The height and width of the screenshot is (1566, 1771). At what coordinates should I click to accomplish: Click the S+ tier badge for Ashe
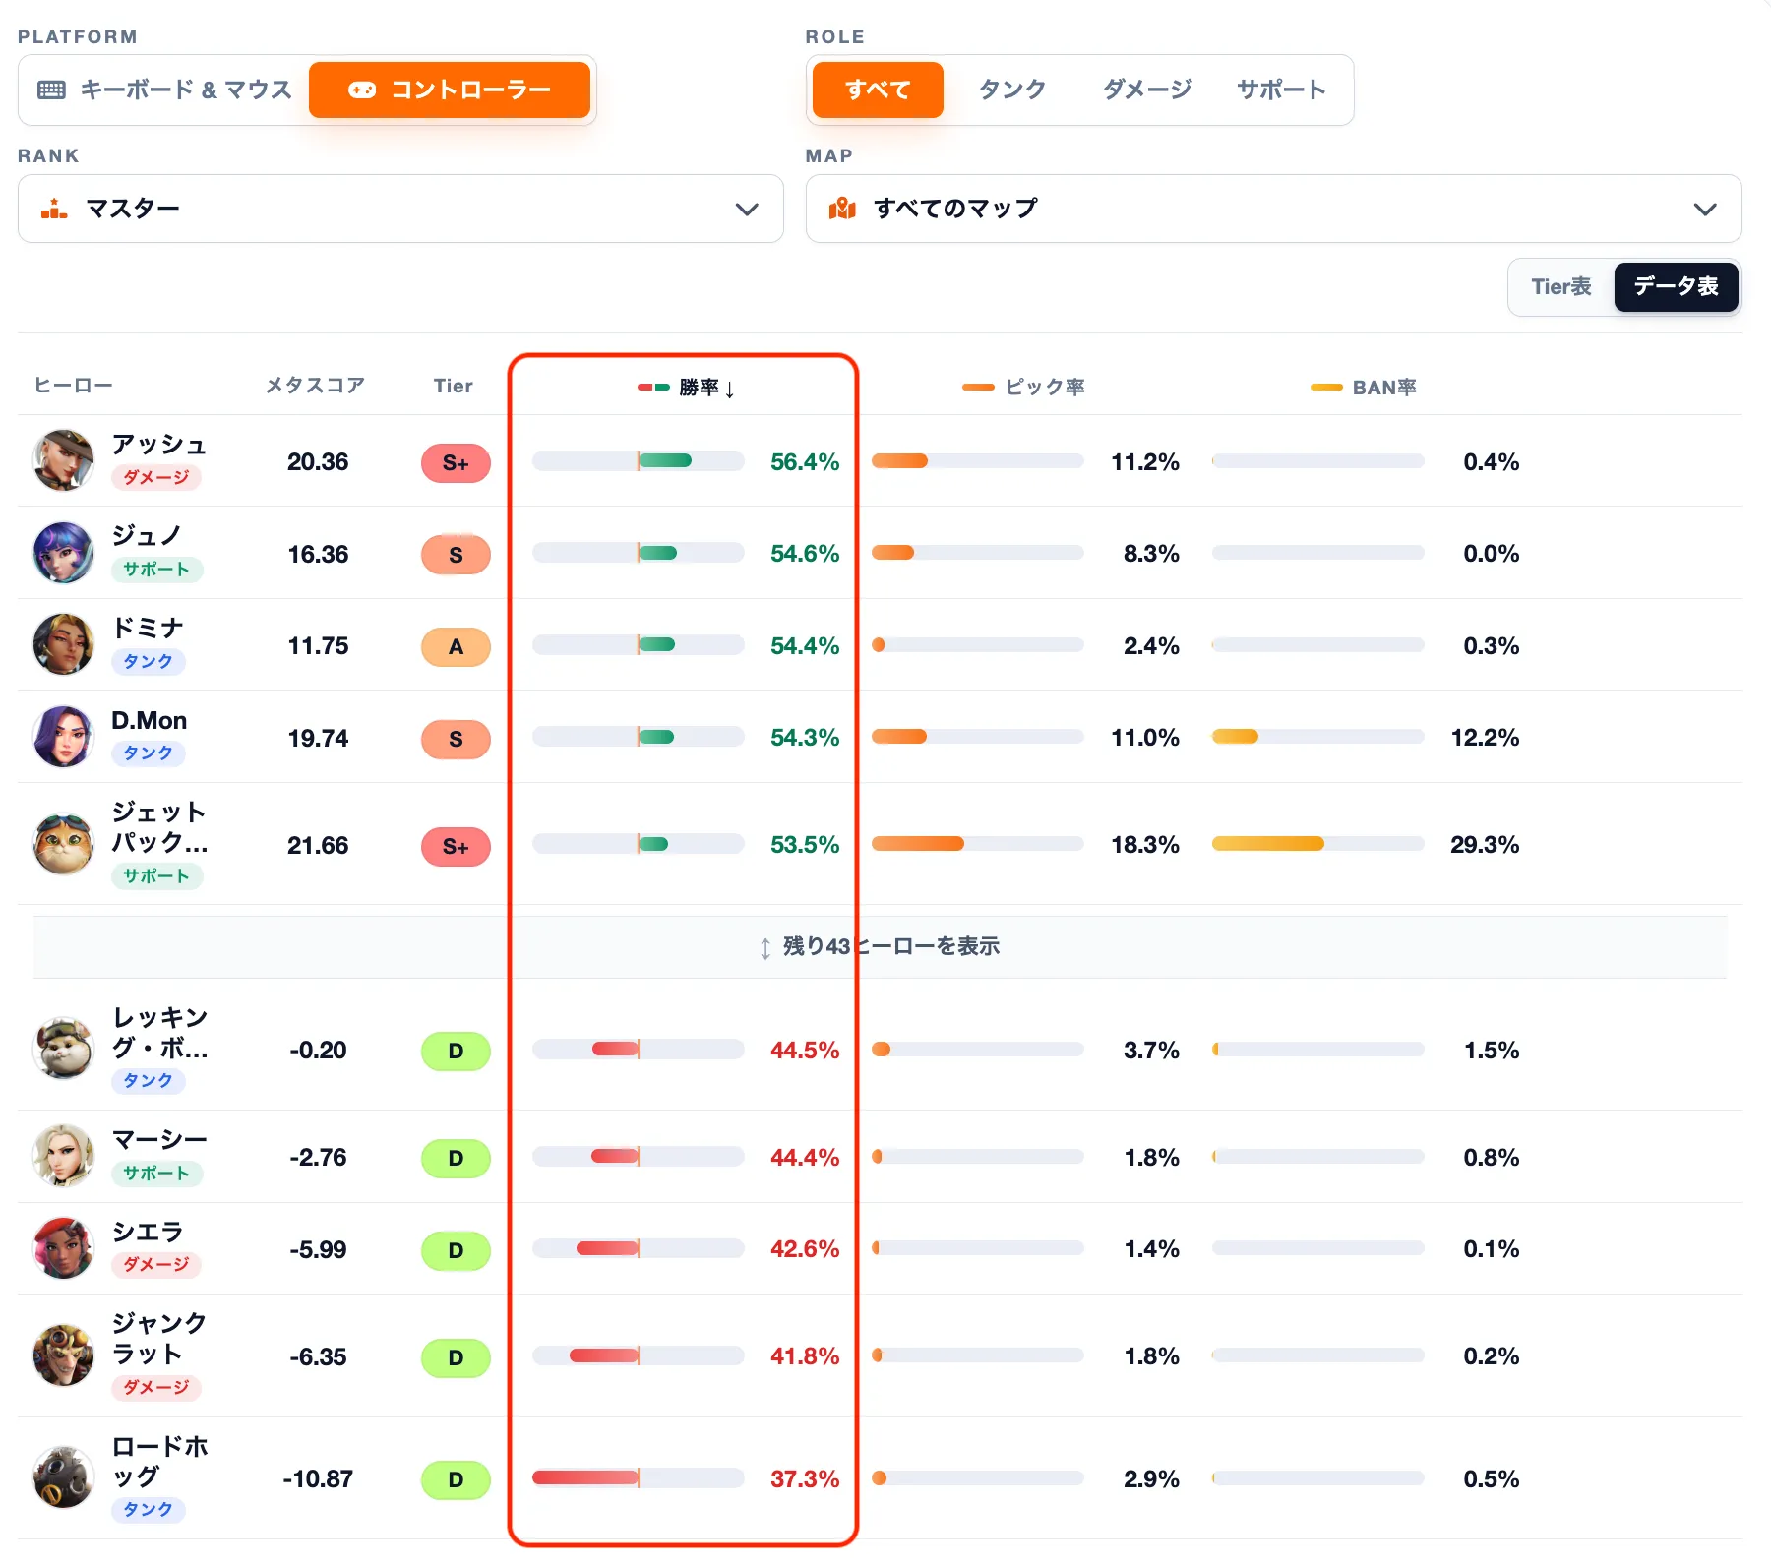click(456, 462)
